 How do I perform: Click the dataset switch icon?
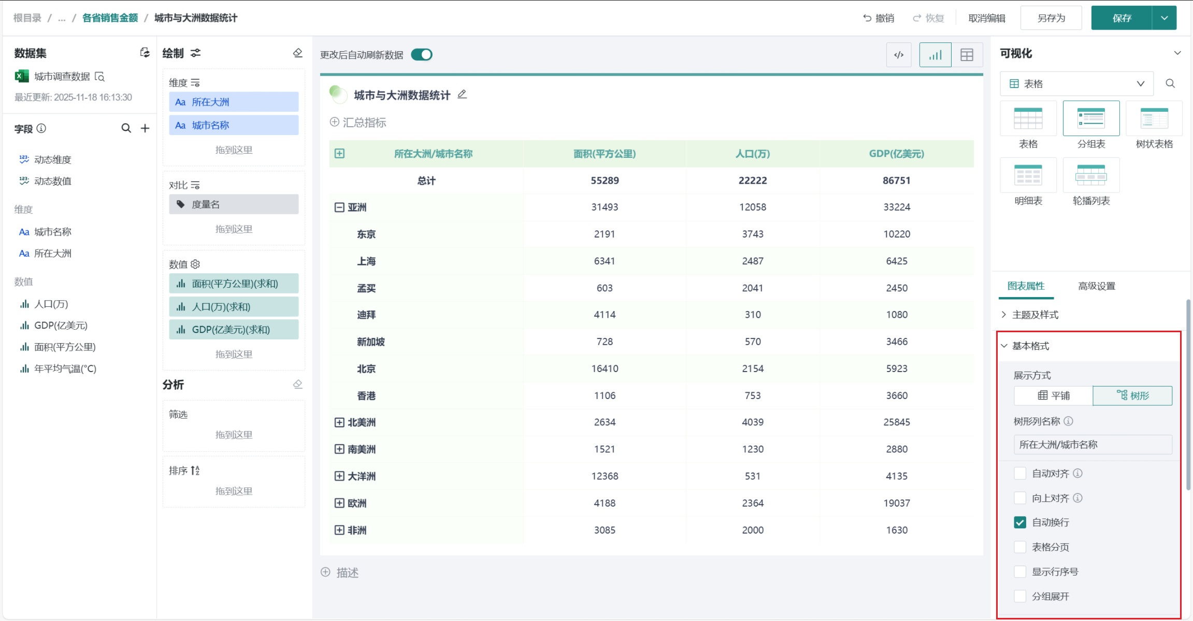(x=145, y=53)
